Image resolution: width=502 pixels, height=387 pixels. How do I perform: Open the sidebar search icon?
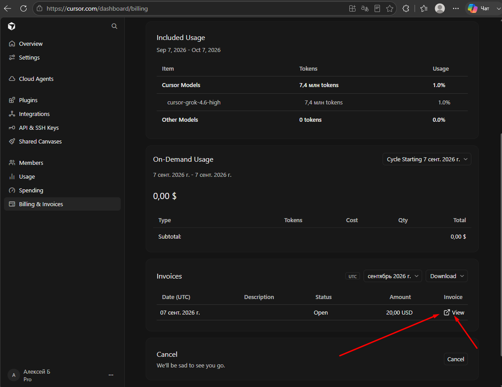(x=115, y=26)
